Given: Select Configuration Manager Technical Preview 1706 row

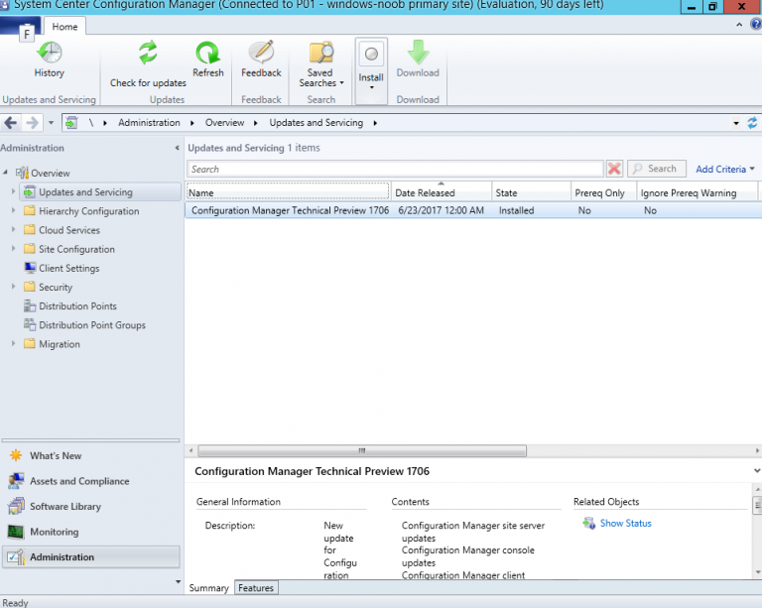Looking at the screenshot, I should pos(473,210).
